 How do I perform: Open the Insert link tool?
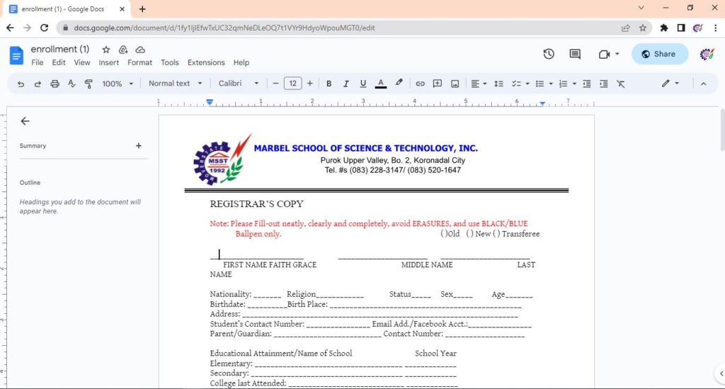(x=420, y=84)
